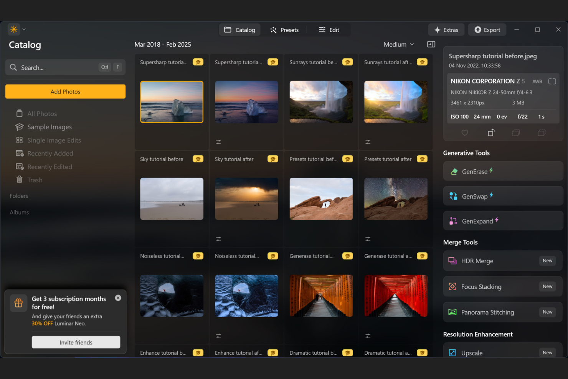Open Single Image Edits
Viewport: 568px width, 379px height.
click(48, 140)
